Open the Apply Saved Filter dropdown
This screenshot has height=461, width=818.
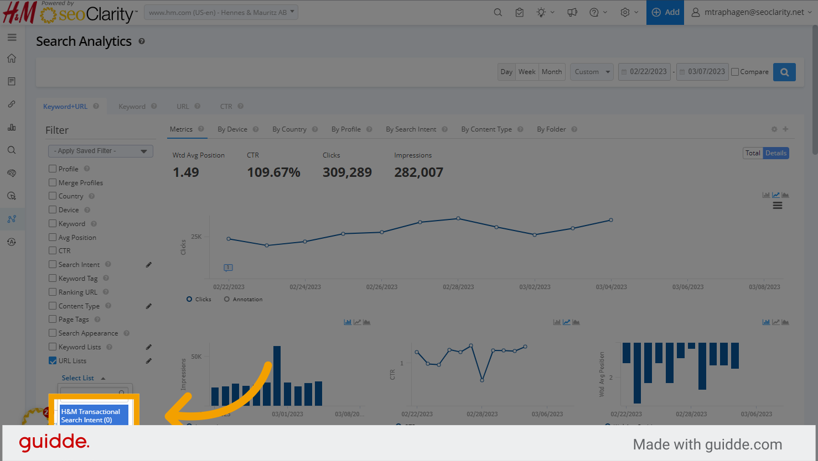[x=101, y=151]
